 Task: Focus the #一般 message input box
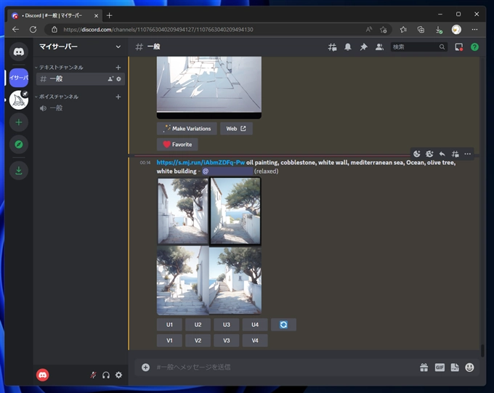click(x=283, y=367)
